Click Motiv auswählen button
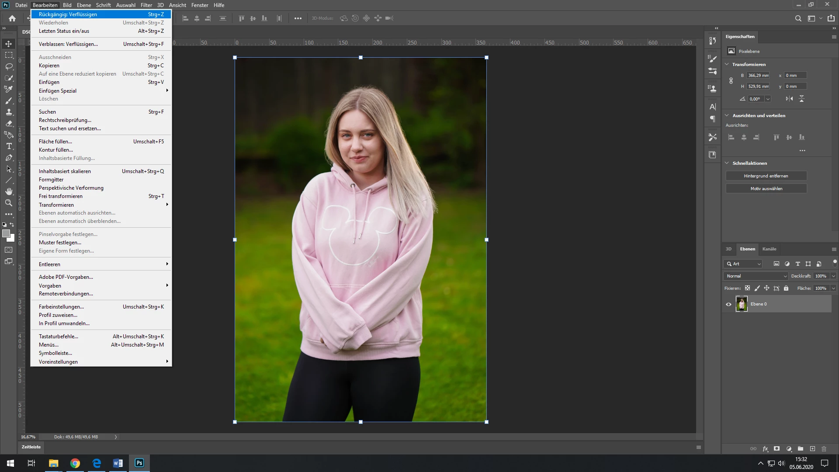This screenshot has height=472, width=839. click(766, 189)
